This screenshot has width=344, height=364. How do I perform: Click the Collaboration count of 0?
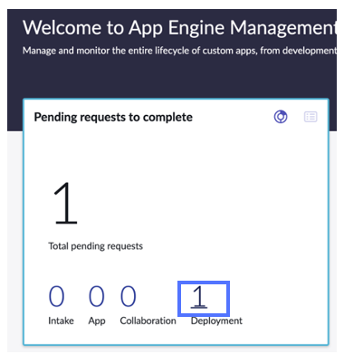coord(129,296)
